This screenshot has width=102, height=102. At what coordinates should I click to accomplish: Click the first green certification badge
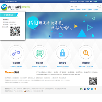tap(81, 89)
